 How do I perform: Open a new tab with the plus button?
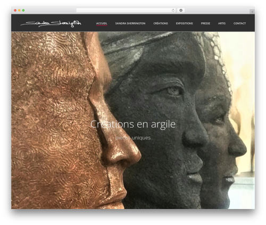tap(252, 12)
